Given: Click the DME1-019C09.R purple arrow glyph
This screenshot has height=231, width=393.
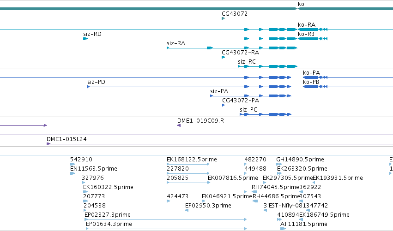Looking at the screenshot, I should pos(179,125).
